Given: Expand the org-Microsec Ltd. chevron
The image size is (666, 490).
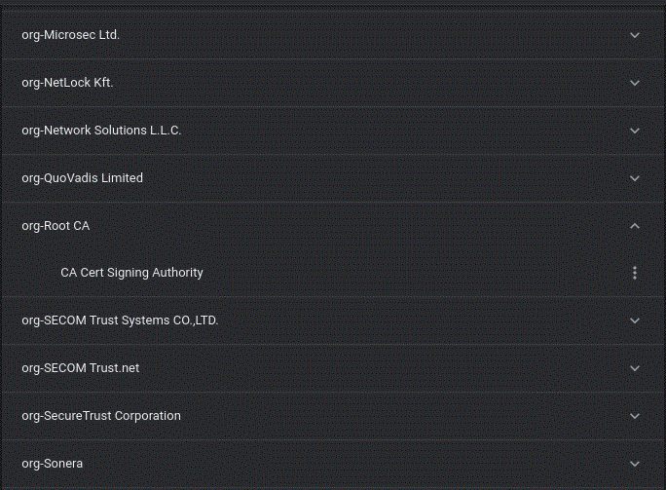Looking at the screenshot, I should tap(635, 35).
